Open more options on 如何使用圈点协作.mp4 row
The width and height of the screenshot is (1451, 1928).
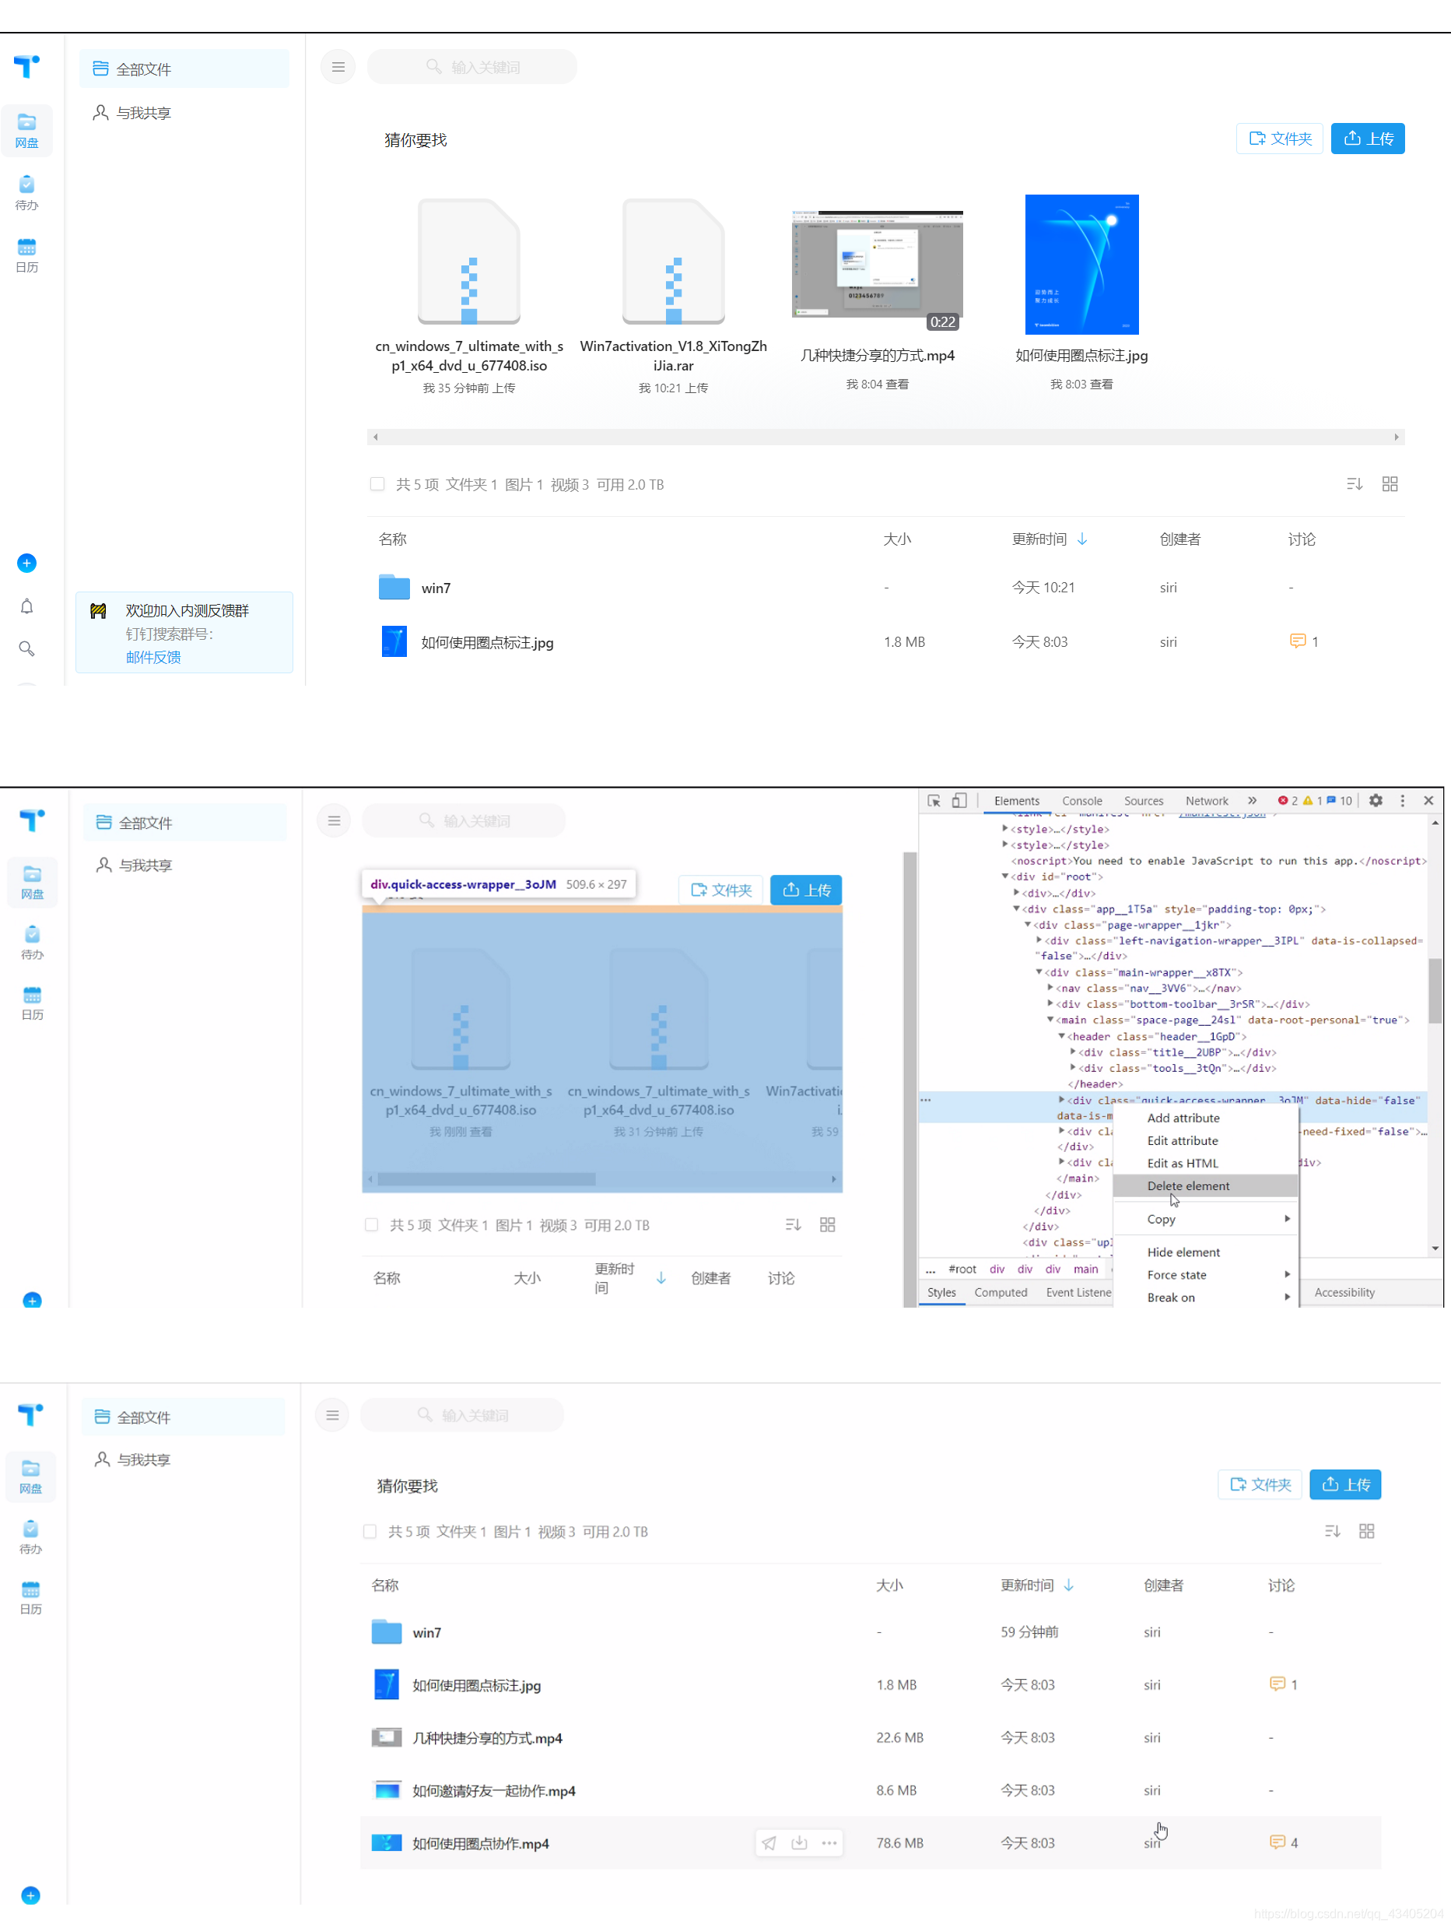[829, 1842]
